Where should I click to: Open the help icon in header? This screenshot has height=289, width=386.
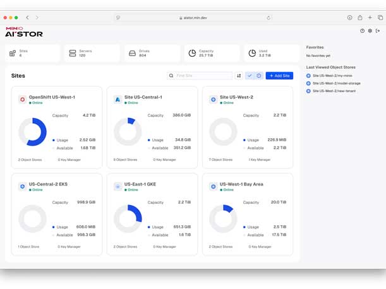coord(362,31)
